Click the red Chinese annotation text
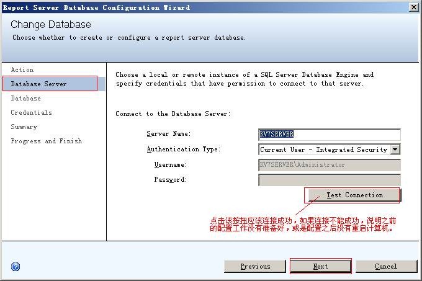The width and height of the screenshot is (422, 281). pyautogui.click(x=303, y=224)
